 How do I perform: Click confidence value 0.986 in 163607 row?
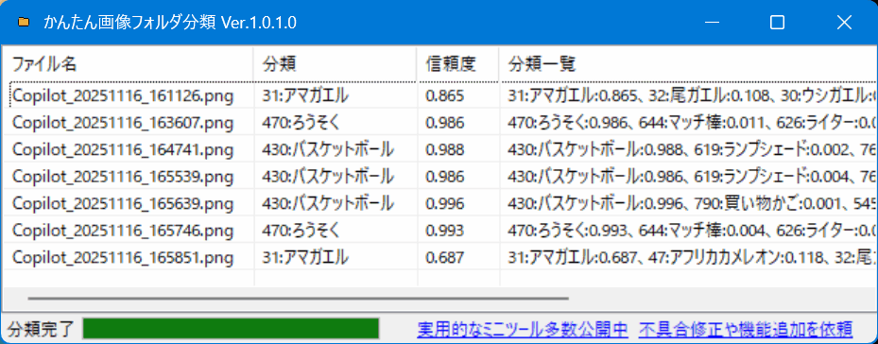tap(444, 123)
